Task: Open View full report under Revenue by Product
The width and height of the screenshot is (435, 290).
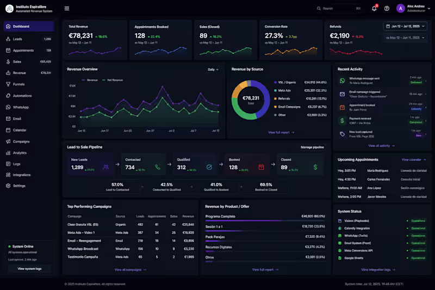Action: [265, 270]
